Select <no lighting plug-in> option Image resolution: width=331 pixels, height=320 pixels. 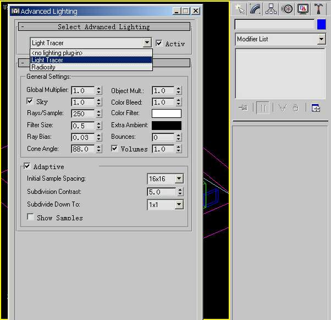pos(91,53)
